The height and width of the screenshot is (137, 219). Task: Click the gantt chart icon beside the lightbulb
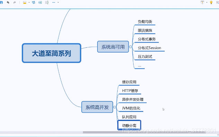pyautogui.click(x=218, y=2)
